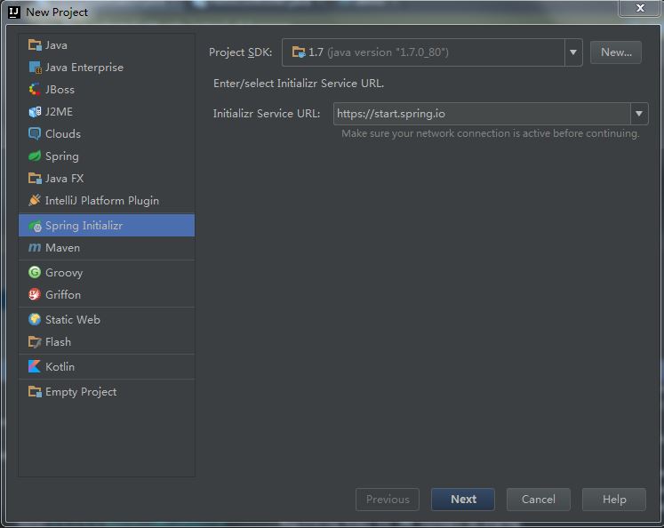
Task: Click the Static Web globe icon
Action: point(35,319)
